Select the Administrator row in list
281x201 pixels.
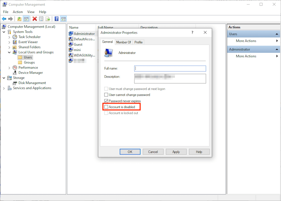pos(82,34)
